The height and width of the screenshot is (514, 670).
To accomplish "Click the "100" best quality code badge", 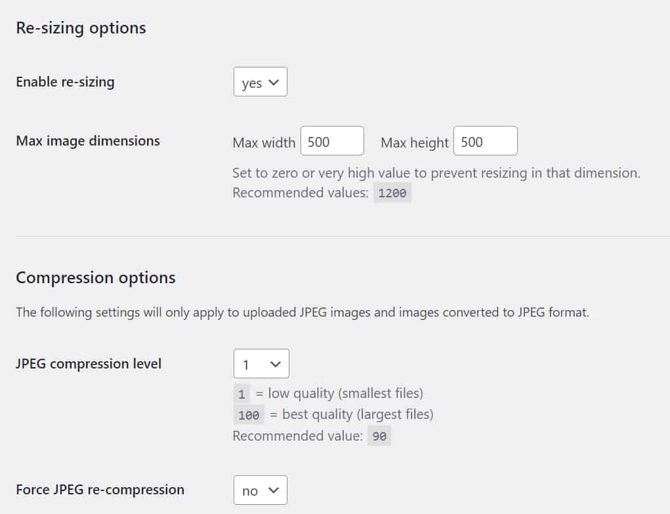I will (x=249, y=415).
